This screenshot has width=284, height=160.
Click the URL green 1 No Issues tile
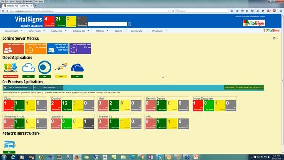pos(162,124)
